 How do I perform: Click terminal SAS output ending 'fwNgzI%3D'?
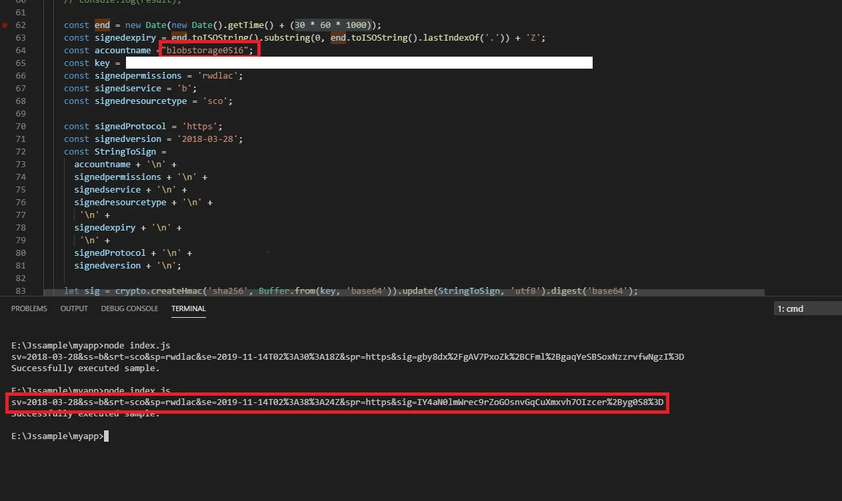tap(348, 356)
